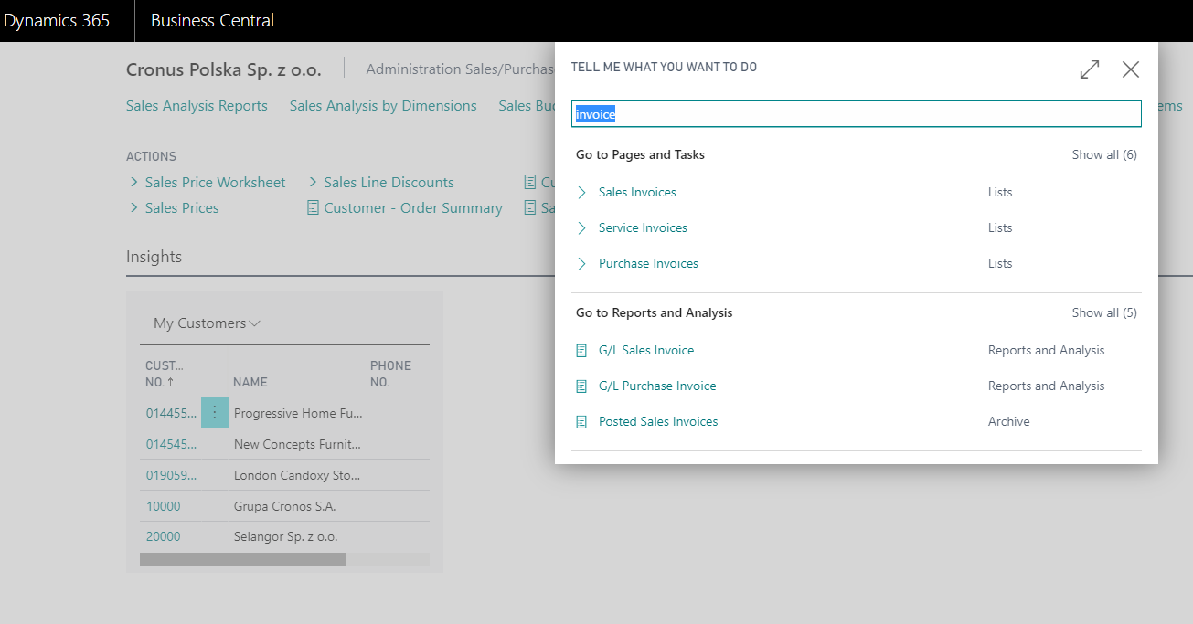
Task: Open customer number 10000
Action: (164, 506)
